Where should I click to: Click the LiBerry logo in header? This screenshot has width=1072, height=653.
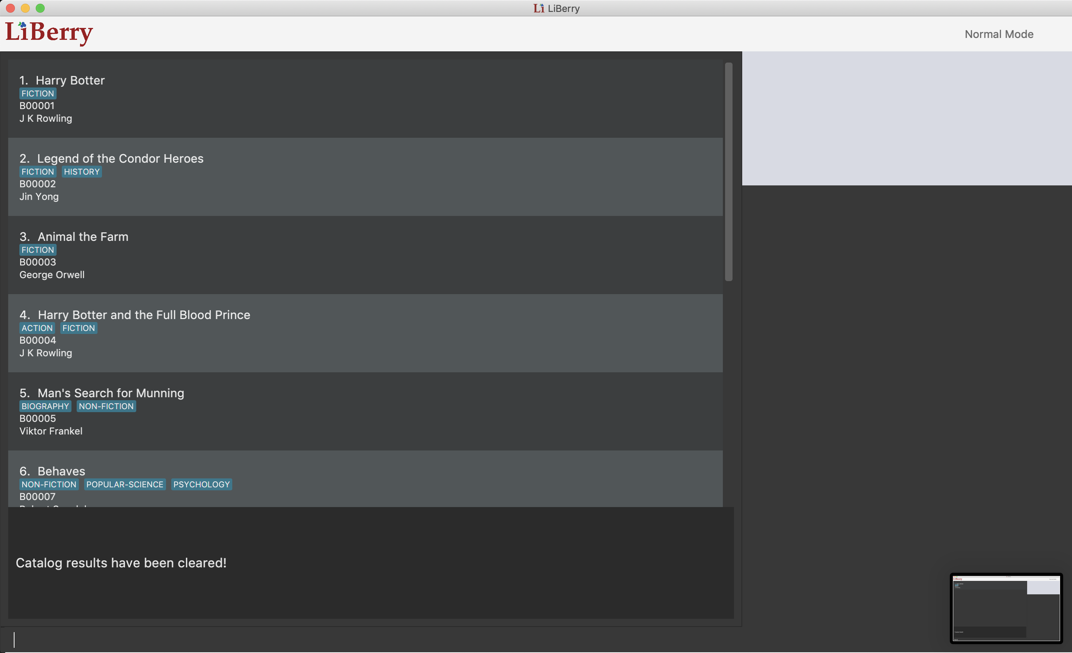click(x=49, y=33)
